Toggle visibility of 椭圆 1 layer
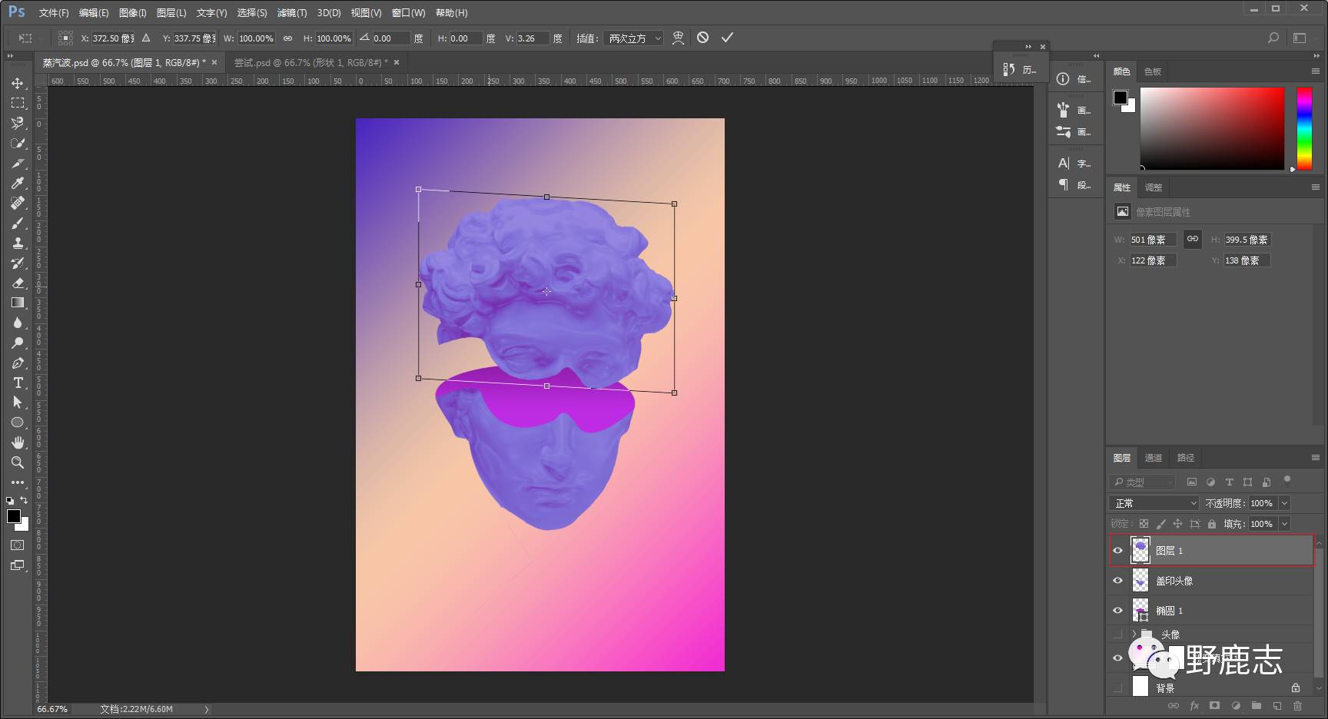Image resolution: width=1328 pixels, height=719 pixels. [x=1117, y=611]
